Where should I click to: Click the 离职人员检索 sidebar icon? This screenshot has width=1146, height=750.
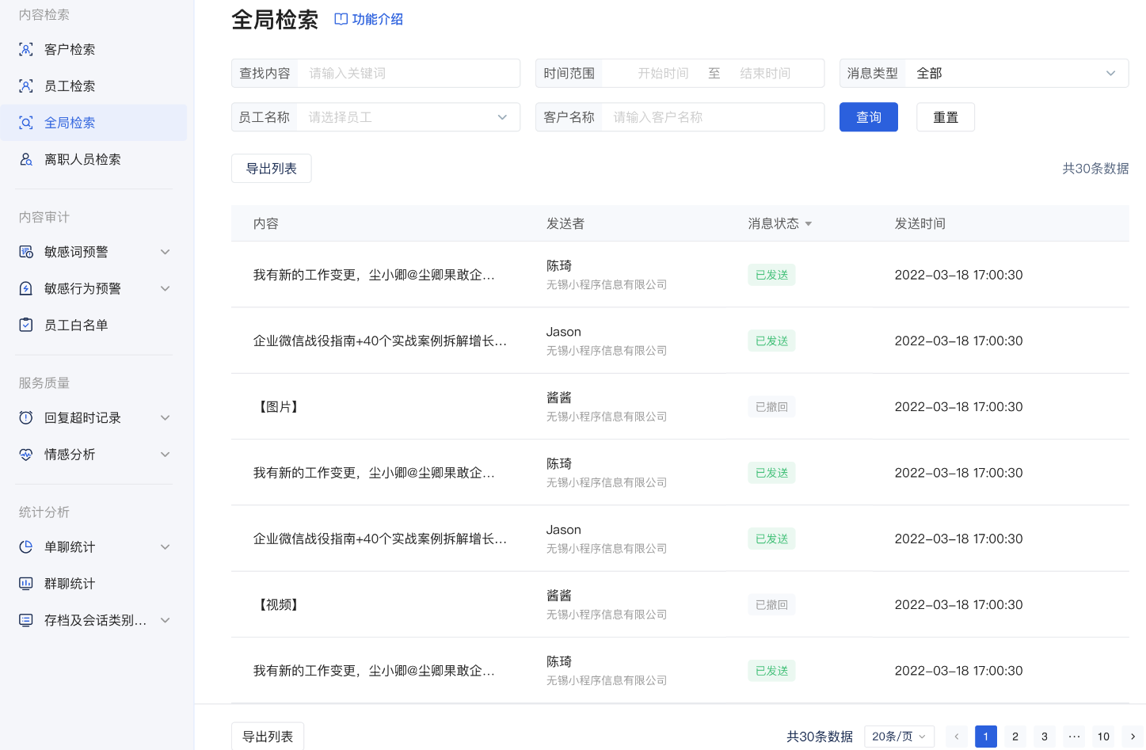tap(26, 159)
